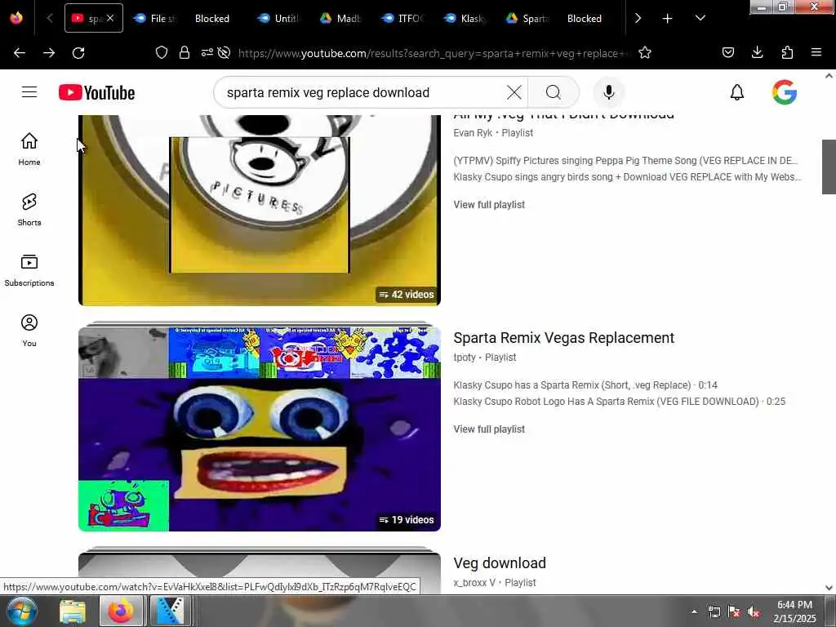Switch to the ITFOC tab
The width and height of the screenshot is (836, 627).
403,18
